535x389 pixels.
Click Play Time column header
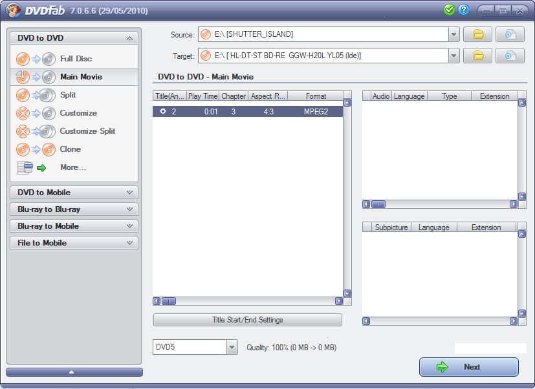[x=203, y=96]
